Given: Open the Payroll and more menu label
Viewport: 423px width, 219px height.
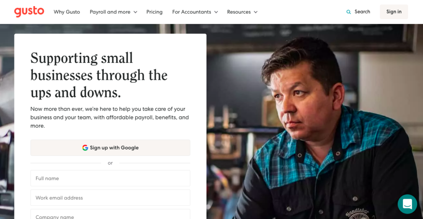Looking at the screenshot, I should [x=110, y=12].
